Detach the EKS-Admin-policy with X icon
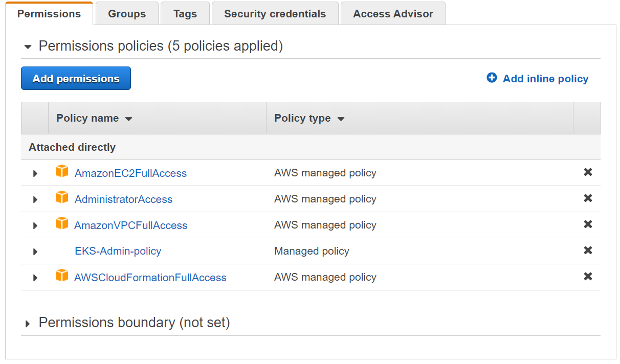 pyautogui.click(x=588, y=251)
